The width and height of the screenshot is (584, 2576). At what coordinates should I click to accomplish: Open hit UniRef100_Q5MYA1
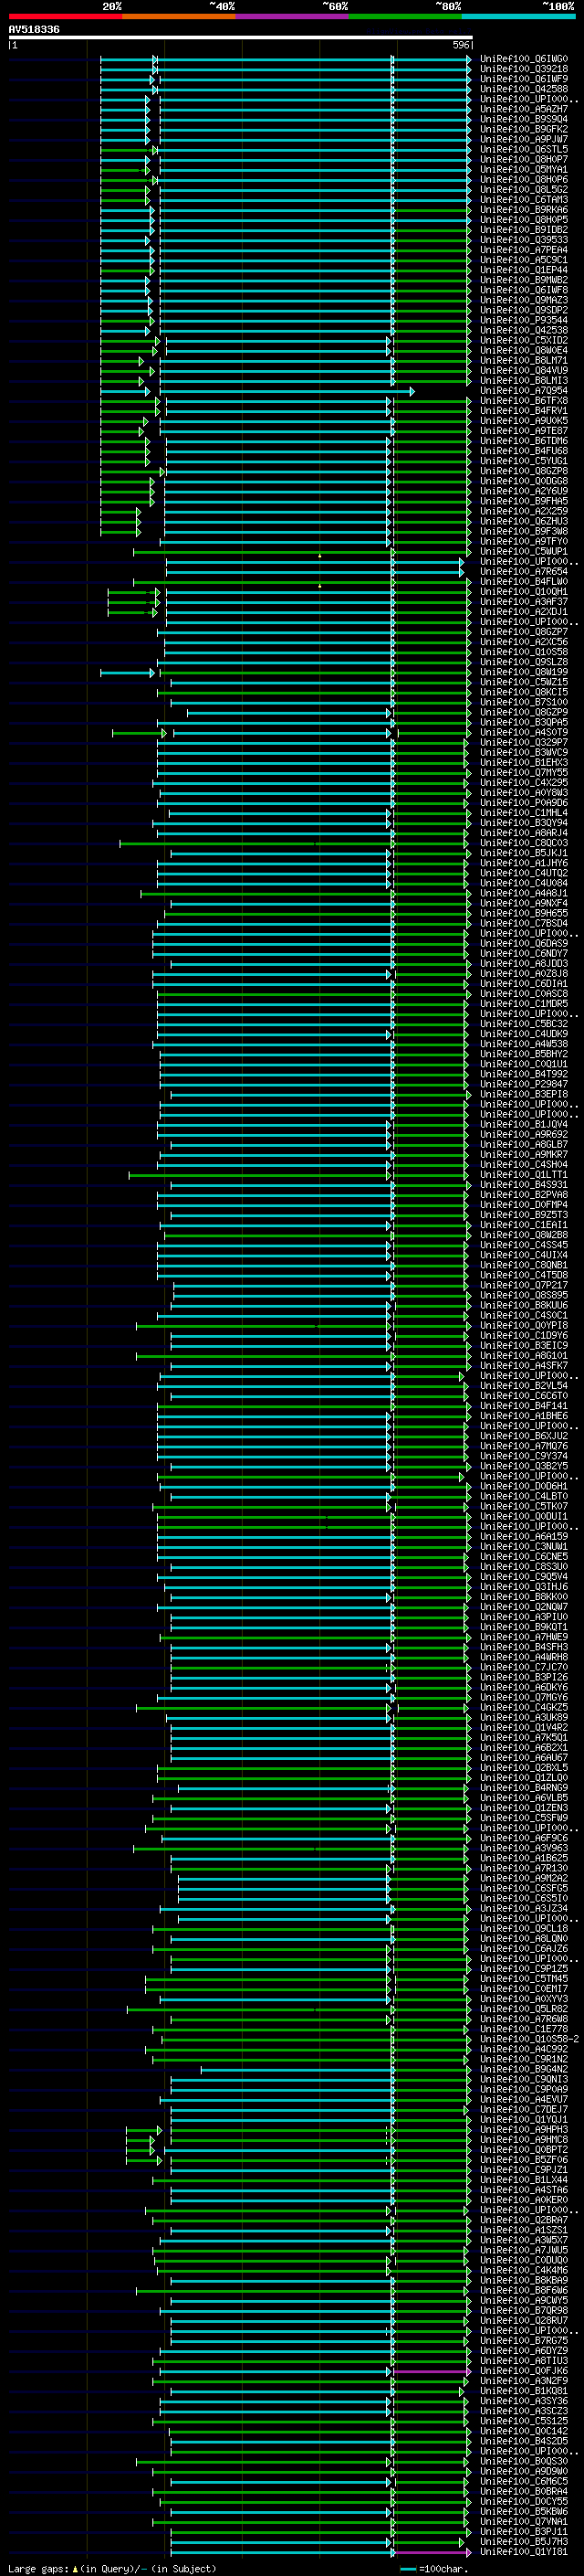pos(524,170)
